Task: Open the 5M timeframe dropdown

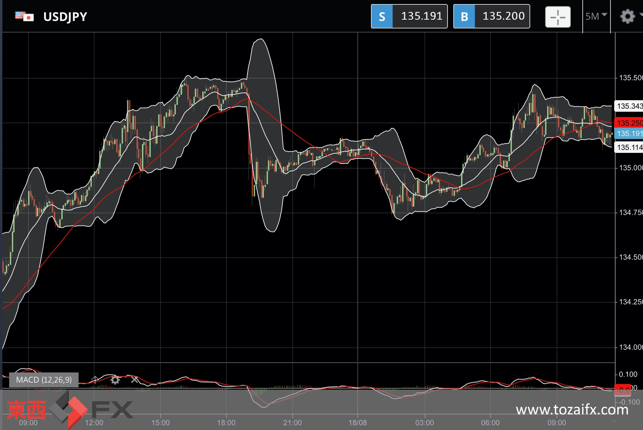Action: coord(596,16)
